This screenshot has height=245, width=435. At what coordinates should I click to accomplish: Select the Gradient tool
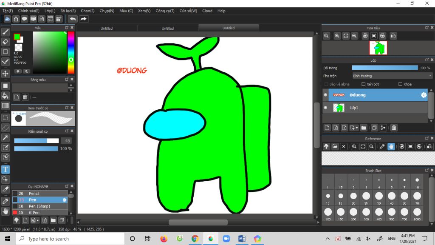[5, 105]
